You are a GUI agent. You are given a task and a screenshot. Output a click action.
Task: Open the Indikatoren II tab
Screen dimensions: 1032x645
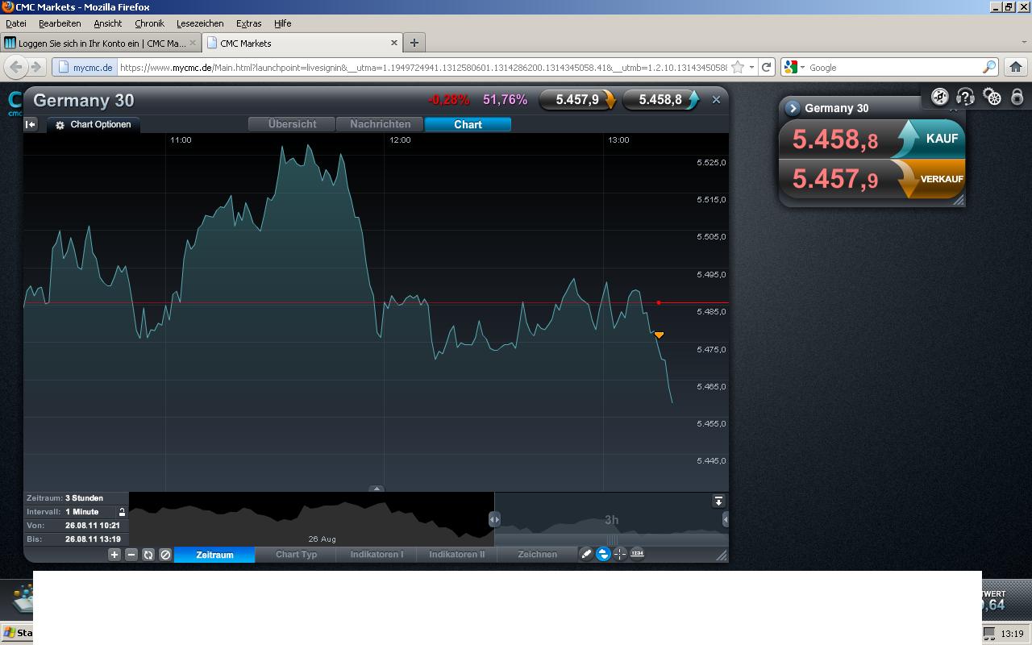coord(457,555)
